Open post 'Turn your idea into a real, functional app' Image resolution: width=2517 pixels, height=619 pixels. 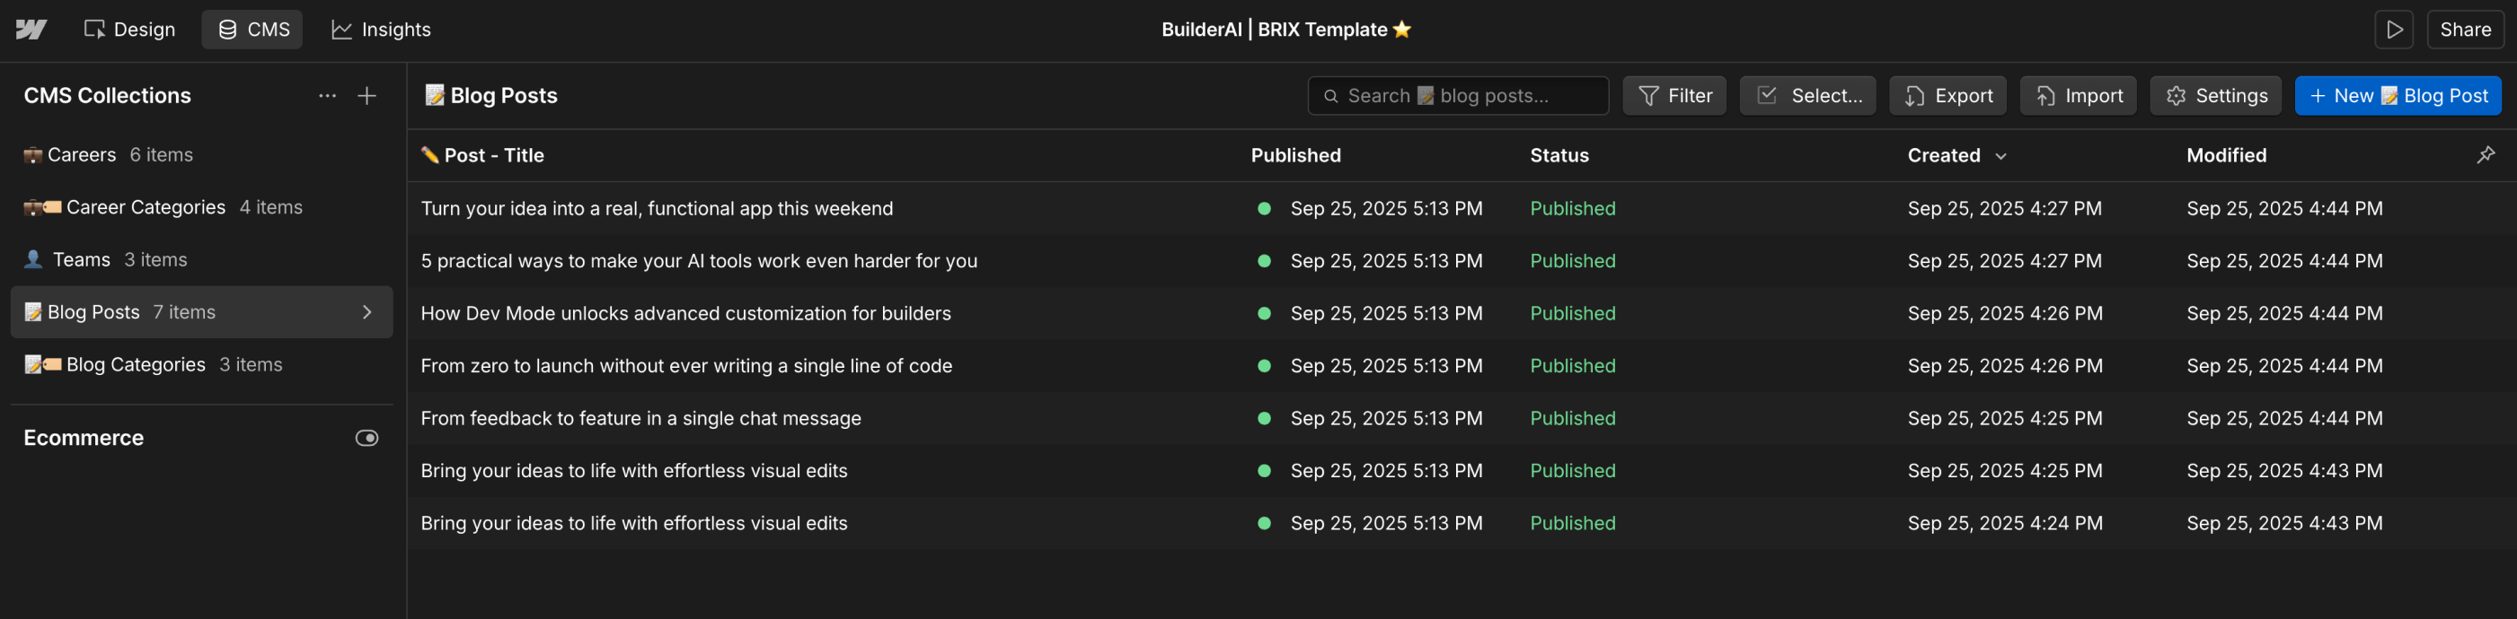[657, 208]
